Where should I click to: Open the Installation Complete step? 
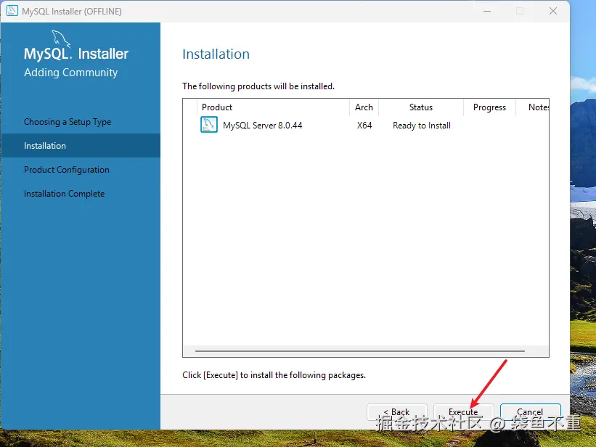point(64,194)
